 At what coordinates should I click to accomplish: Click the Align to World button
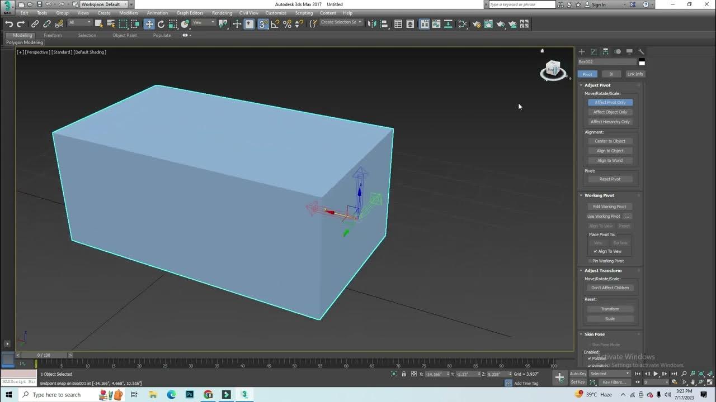click(610, 160)
